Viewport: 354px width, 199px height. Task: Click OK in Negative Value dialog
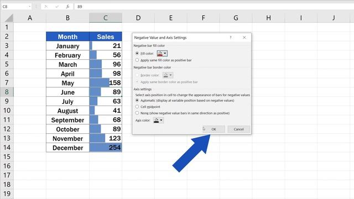point(214,129)
